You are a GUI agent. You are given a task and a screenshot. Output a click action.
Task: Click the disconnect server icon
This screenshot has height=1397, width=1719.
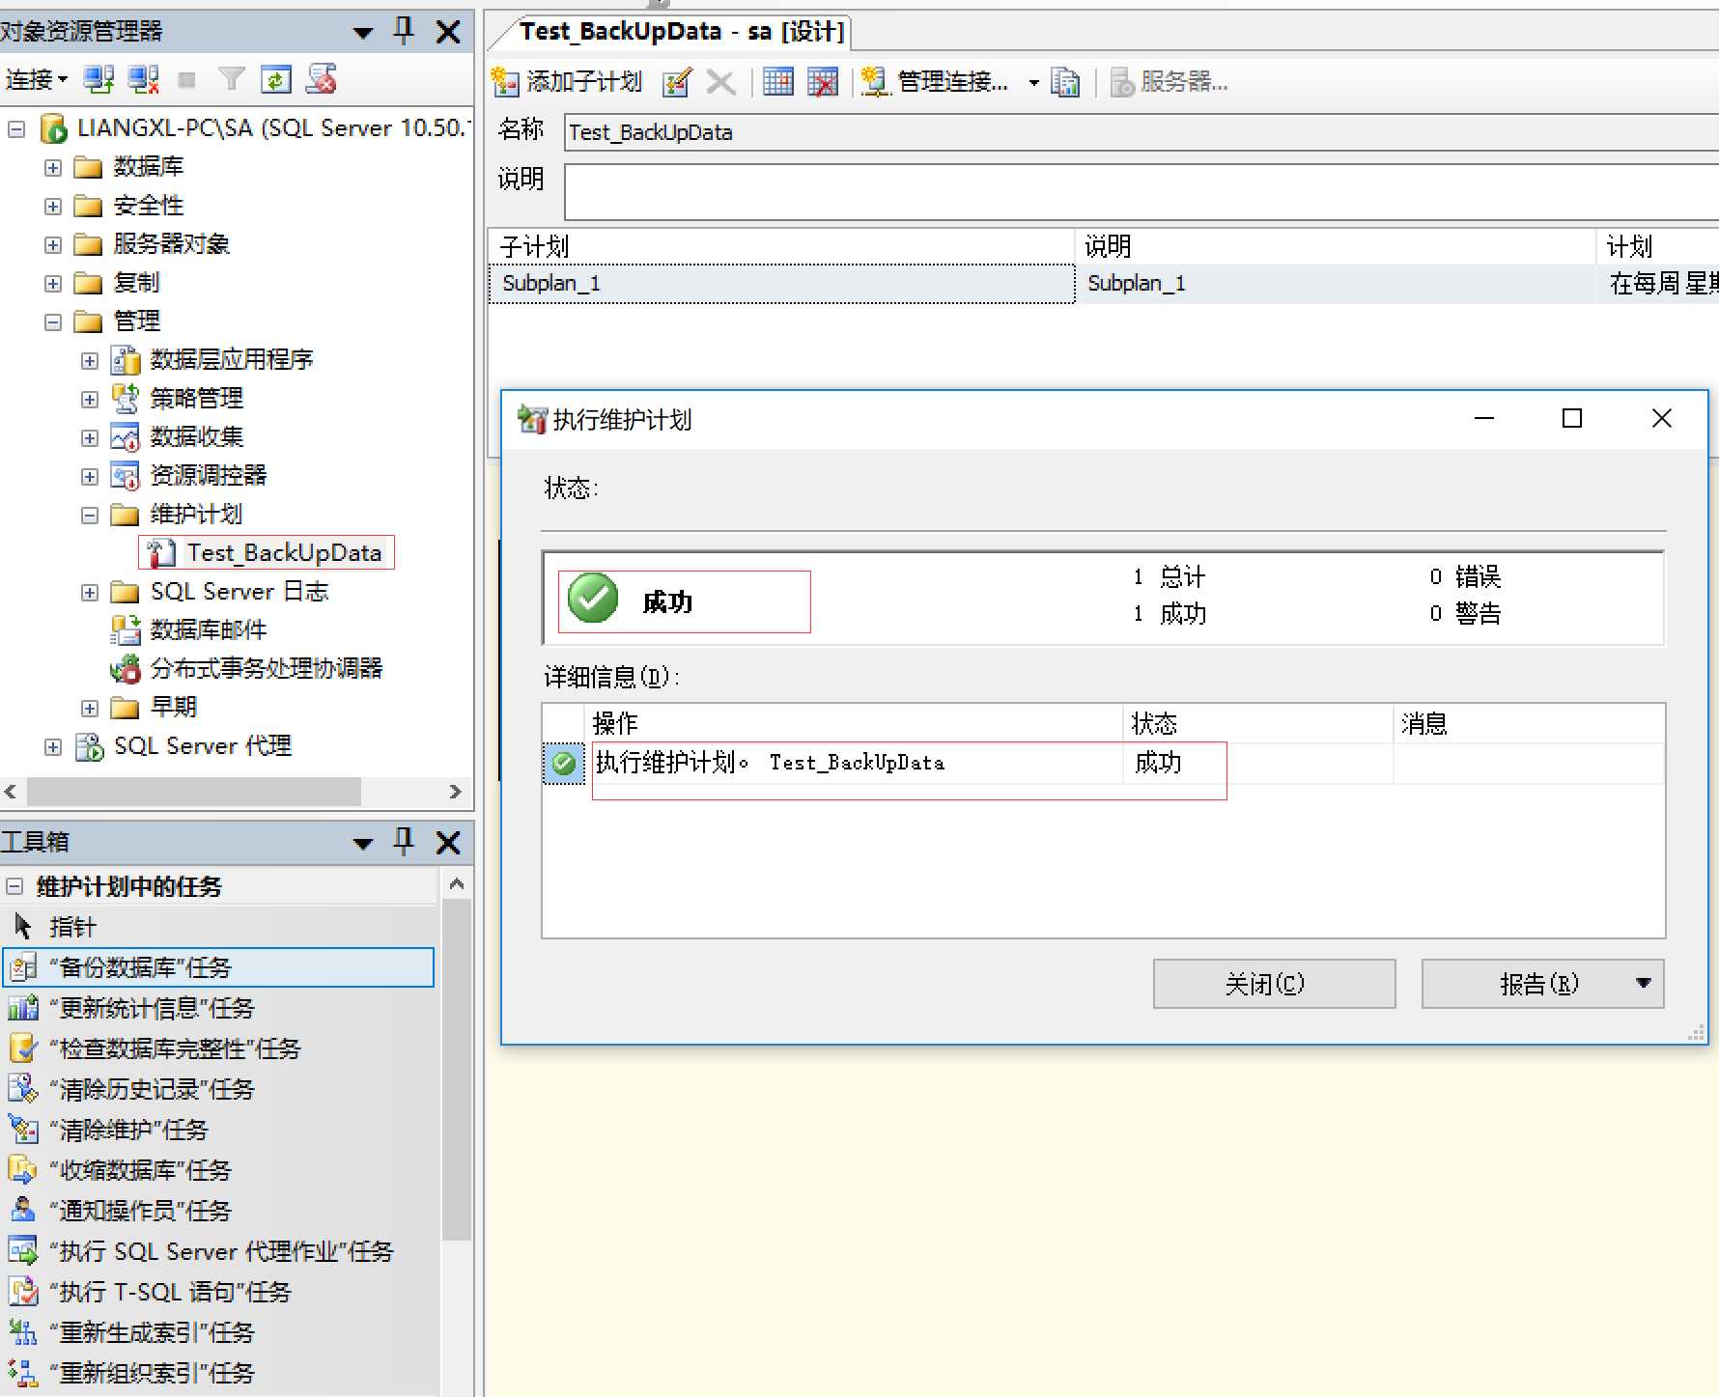coord(144,79)
